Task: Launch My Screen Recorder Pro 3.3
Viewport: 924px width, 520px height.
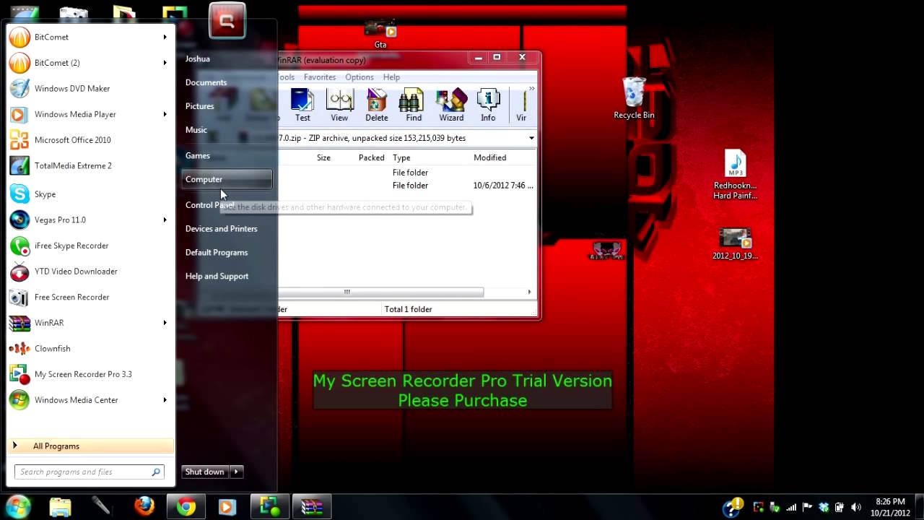Action: coord(90,374)
